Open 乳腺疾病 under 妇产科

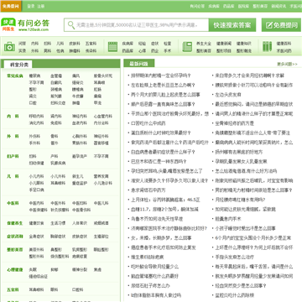click(58, 163)
